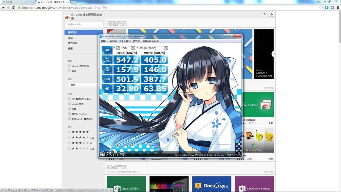Open CrystalDiskMark 檔案(F) menu
Screen dimensions: 341x192
tap(104, 41)
